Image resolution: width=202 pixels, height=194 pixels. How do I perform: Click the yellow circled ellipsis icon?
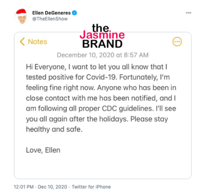coord(177,42)
